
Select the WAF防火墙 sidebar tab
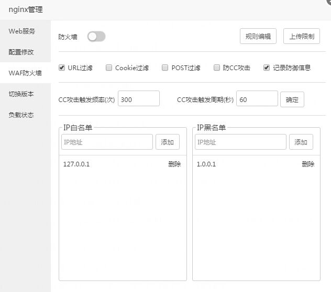click(x=25, y=73)
